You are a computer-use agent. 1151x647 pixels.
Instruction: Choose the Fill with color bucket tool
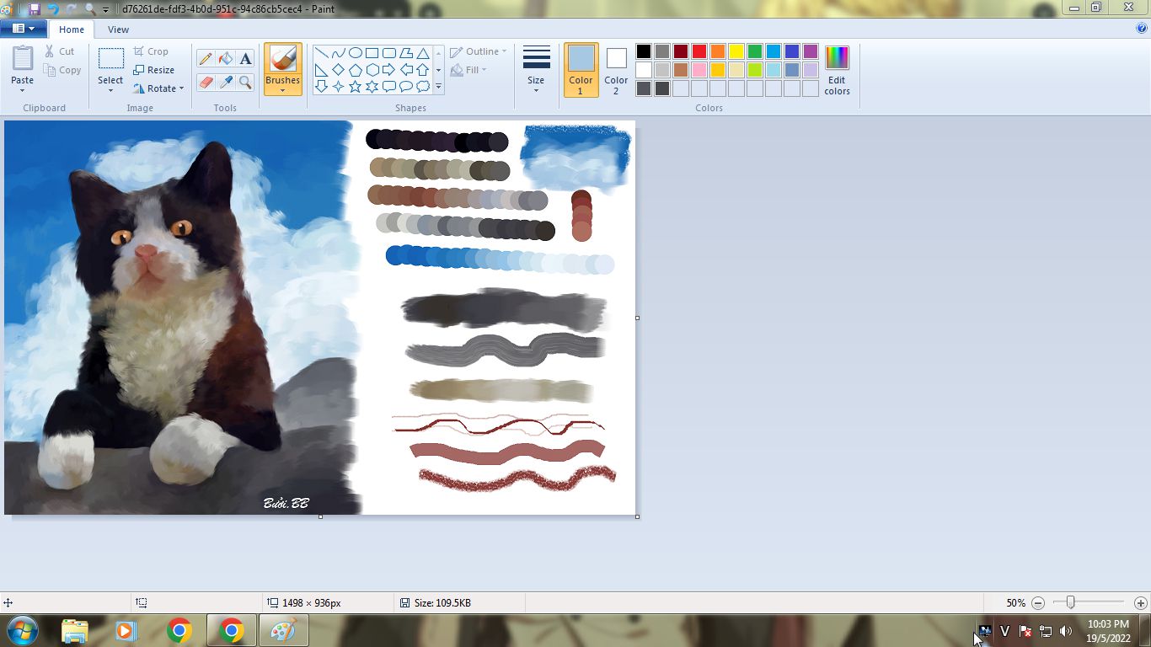[x=225, y=58]
